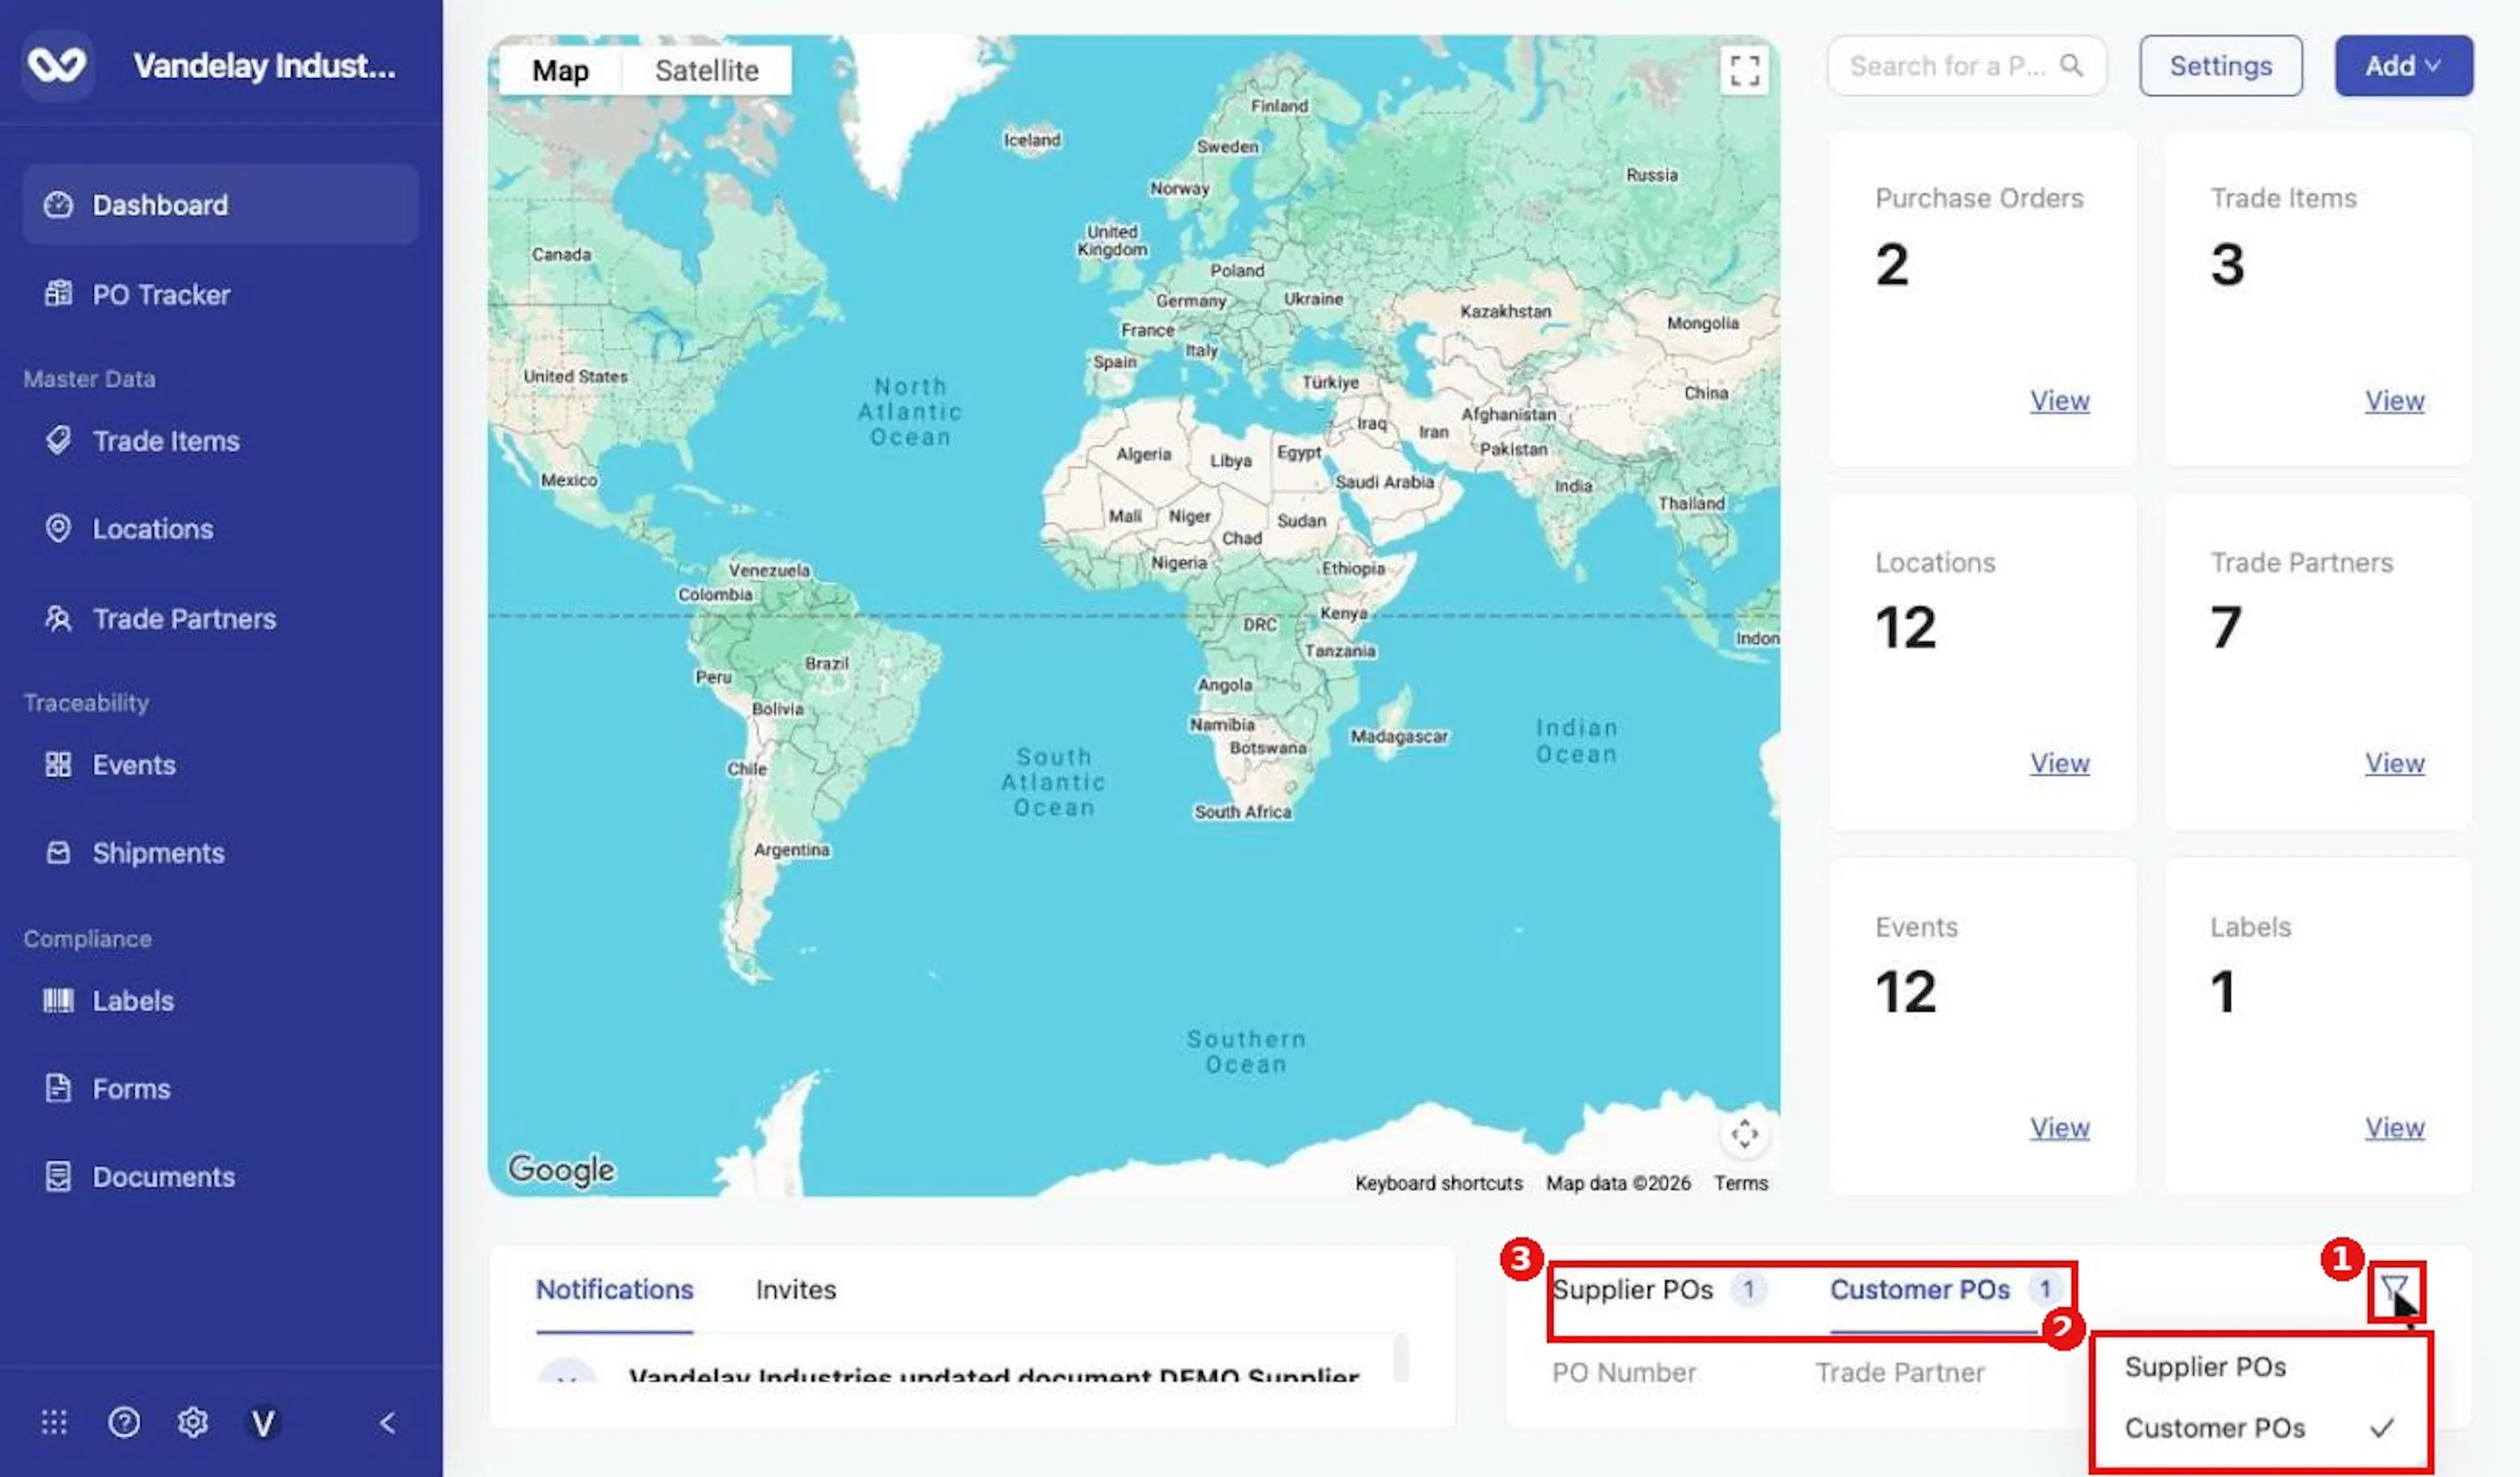Image resolution: width=2520 pixels, height=1477 pixels.
Task: View Labels card details
Action: click(2394, 1128)
